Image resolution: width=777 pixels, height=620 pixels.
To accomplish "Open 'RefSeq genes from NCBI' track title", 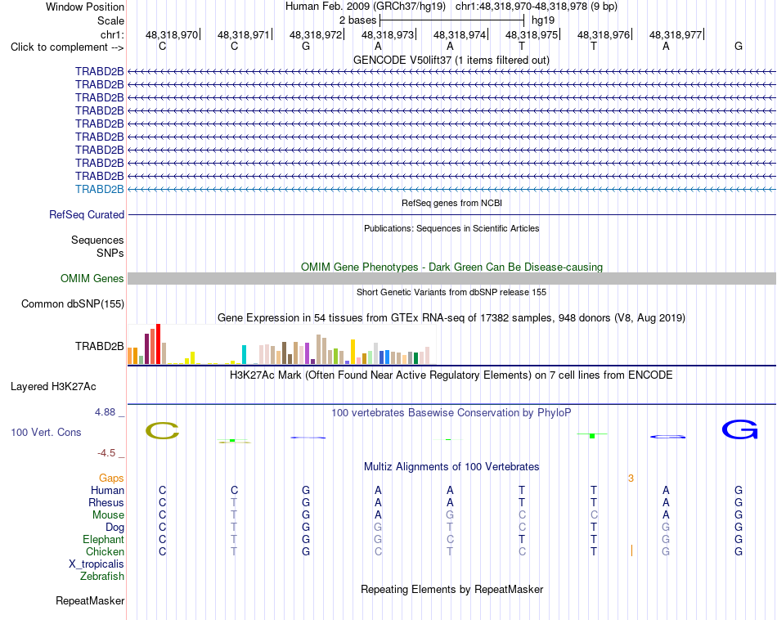I will (x=452, y=203).
